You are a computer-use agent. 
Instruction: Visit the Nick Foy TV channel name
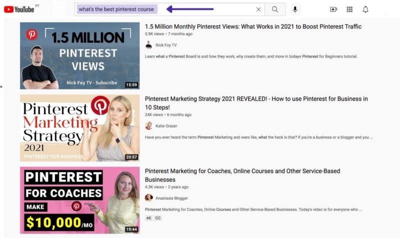pyautogui.click(x=166, y=45)
